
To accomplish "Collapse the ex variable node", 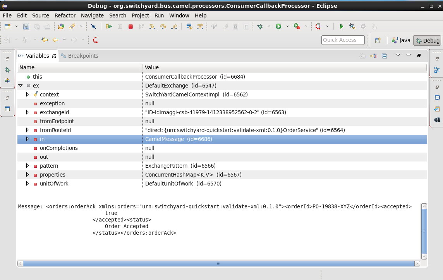I will (x=21, y=85).
